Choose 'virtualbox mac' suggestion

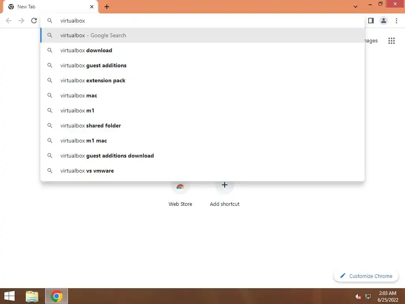pyautogui.click(x=202, y=95)
